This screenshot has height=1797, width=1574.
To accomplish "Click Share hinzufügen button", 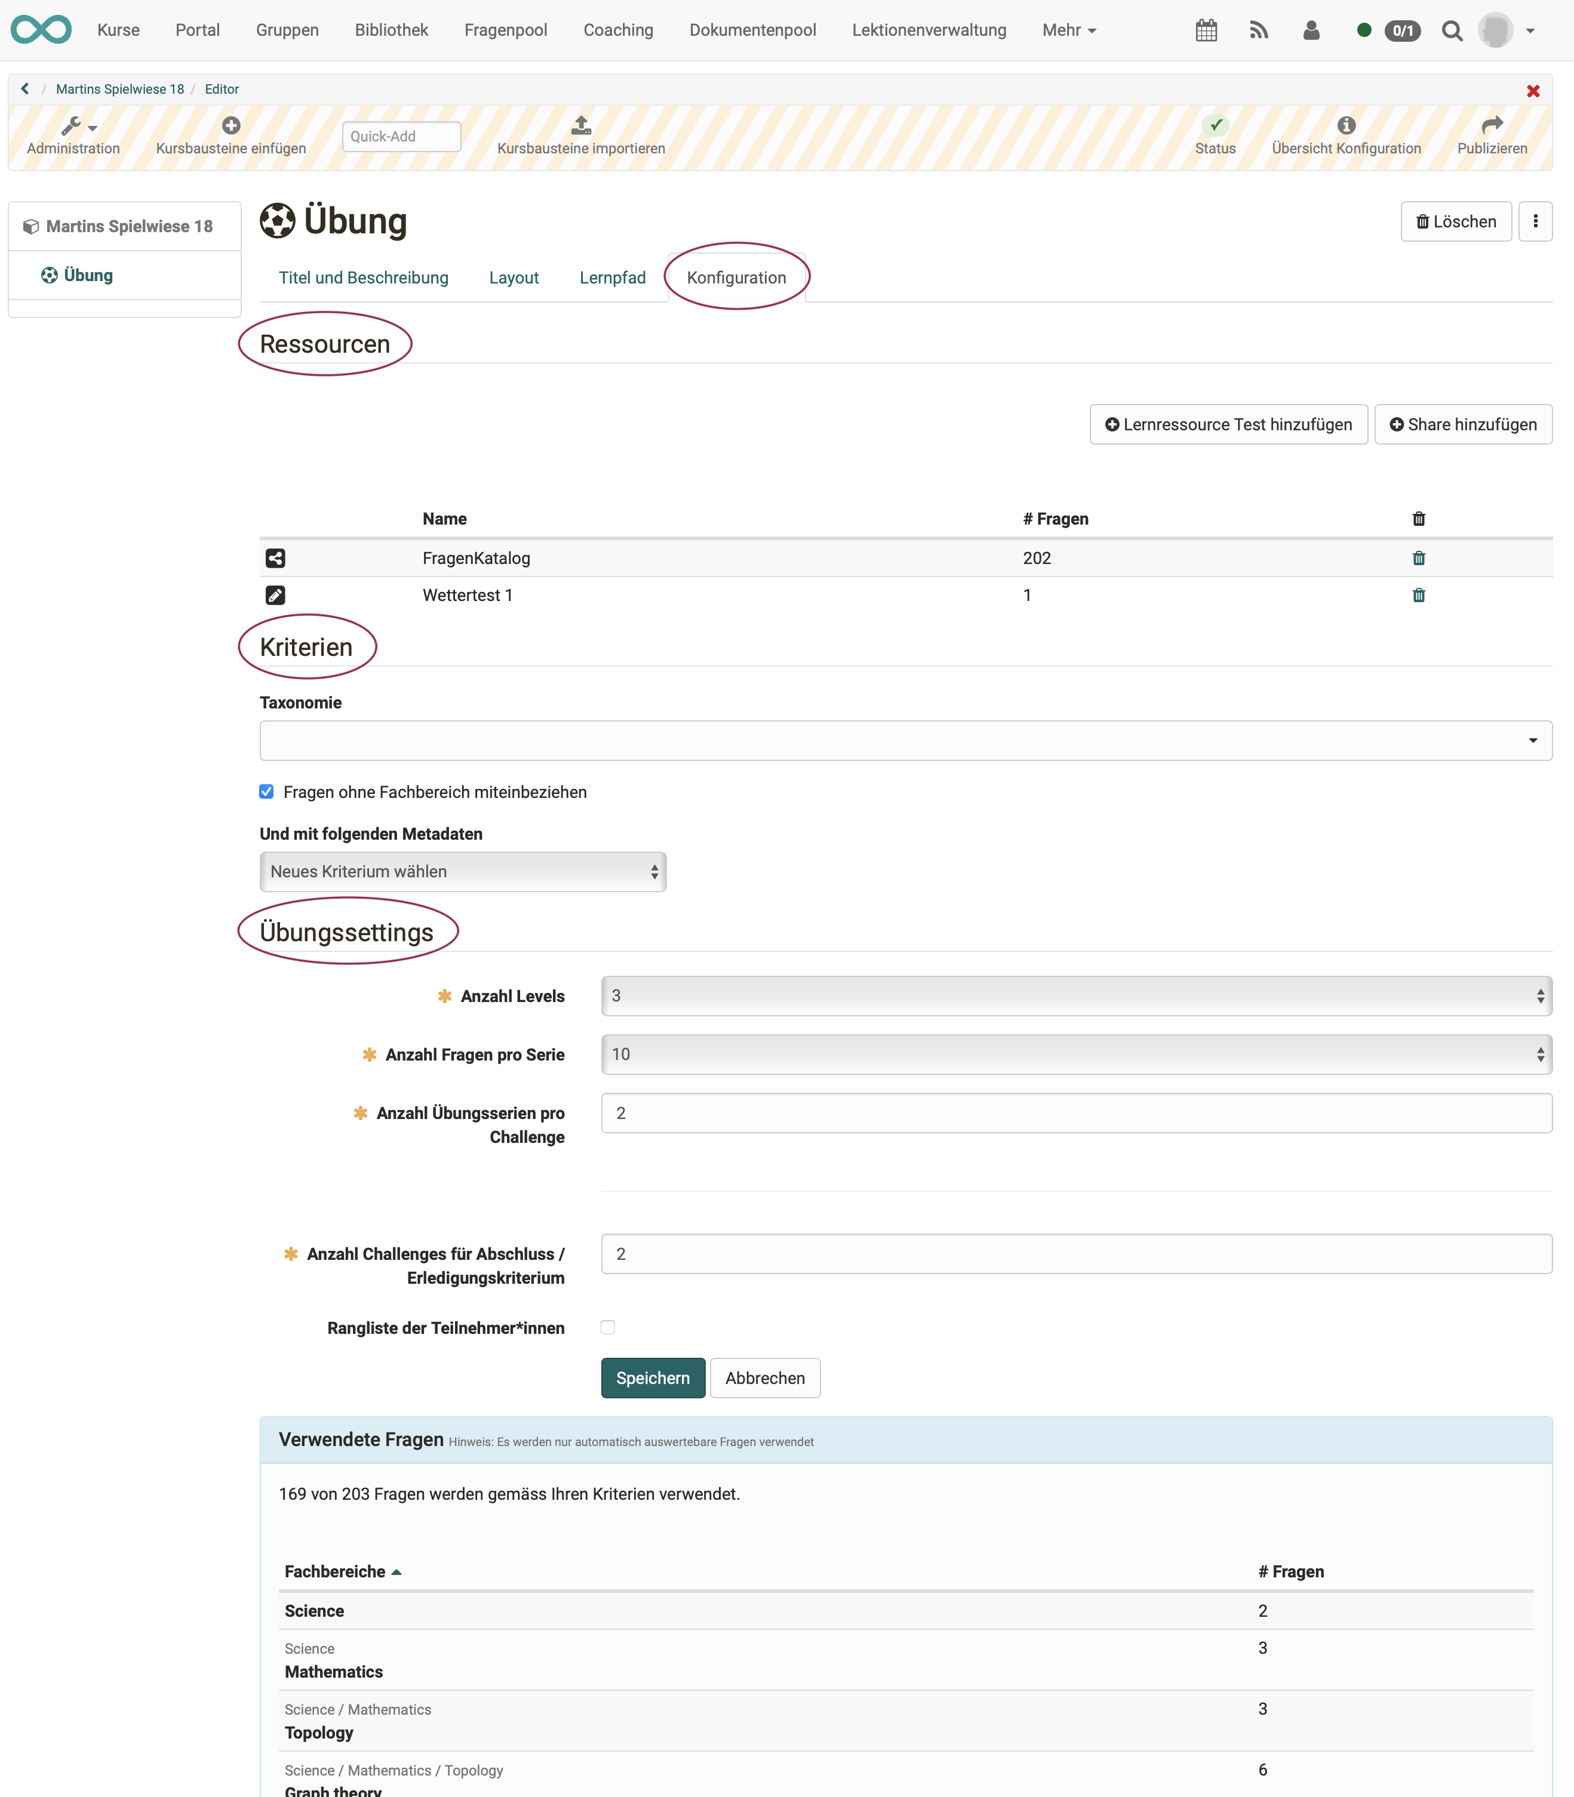I will coord(1462,425).
